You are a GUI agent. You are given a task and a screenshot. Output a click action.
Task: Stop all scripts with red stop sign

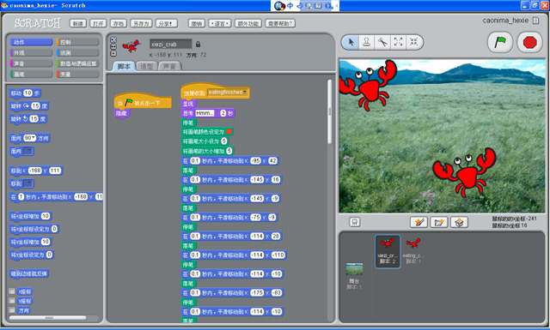point(529,43)
